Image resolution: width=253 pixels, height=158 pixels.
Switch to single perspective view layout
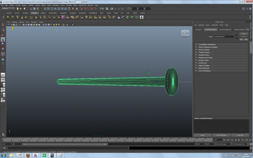[3, 75]
